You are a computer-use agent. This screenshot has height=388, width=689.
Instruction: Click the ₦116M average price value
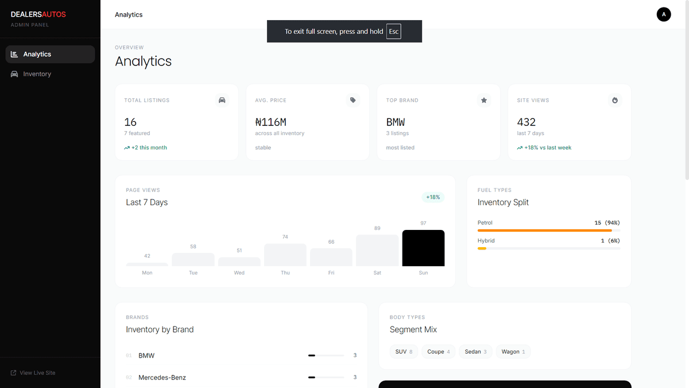pos(270,122)
